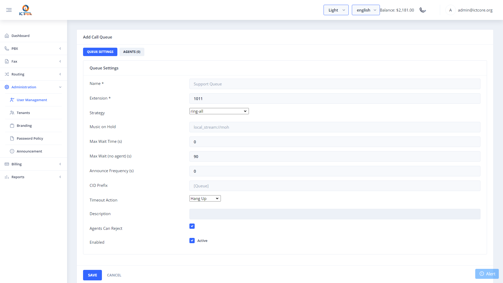Focus the Music on Hold field
This screenshot has width=503, height=283.
[335, 127]
